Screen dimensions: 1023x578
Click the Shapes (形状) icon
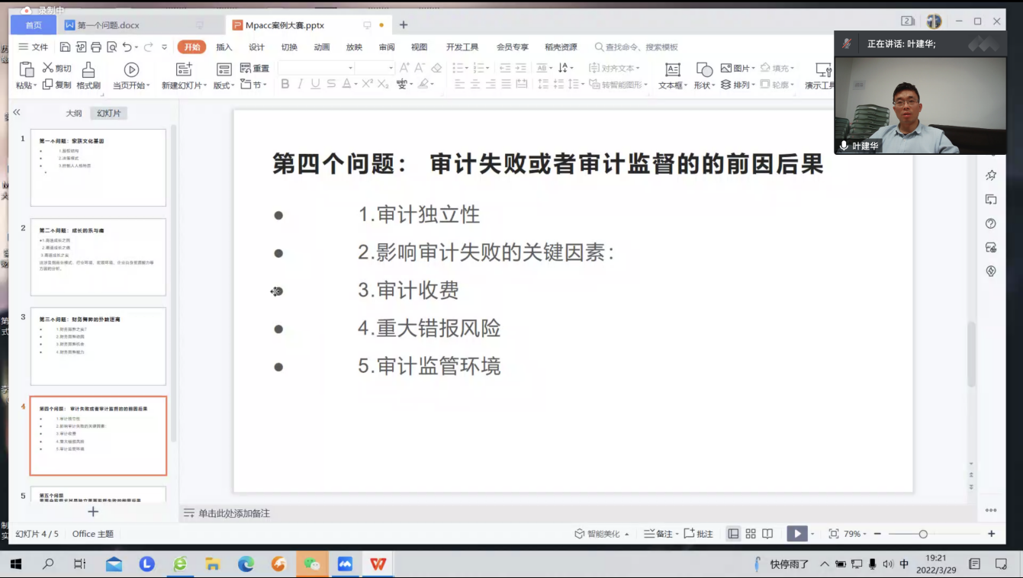tap(703, 70)
